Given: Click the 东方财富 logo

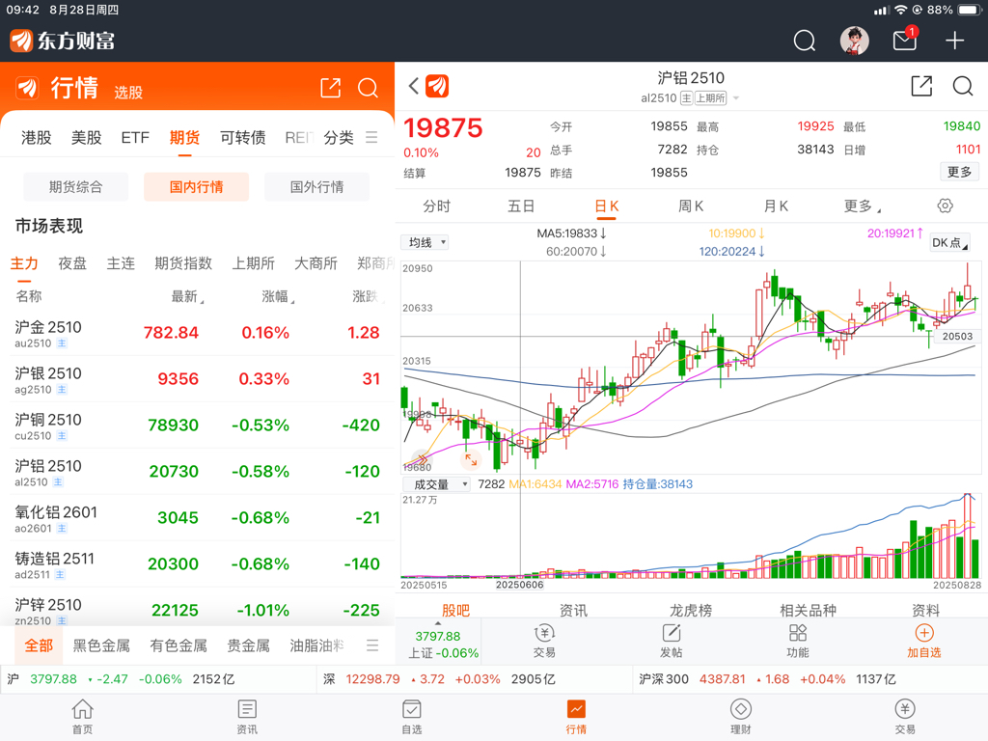Looking at the screenshot, I should point(62,41).
